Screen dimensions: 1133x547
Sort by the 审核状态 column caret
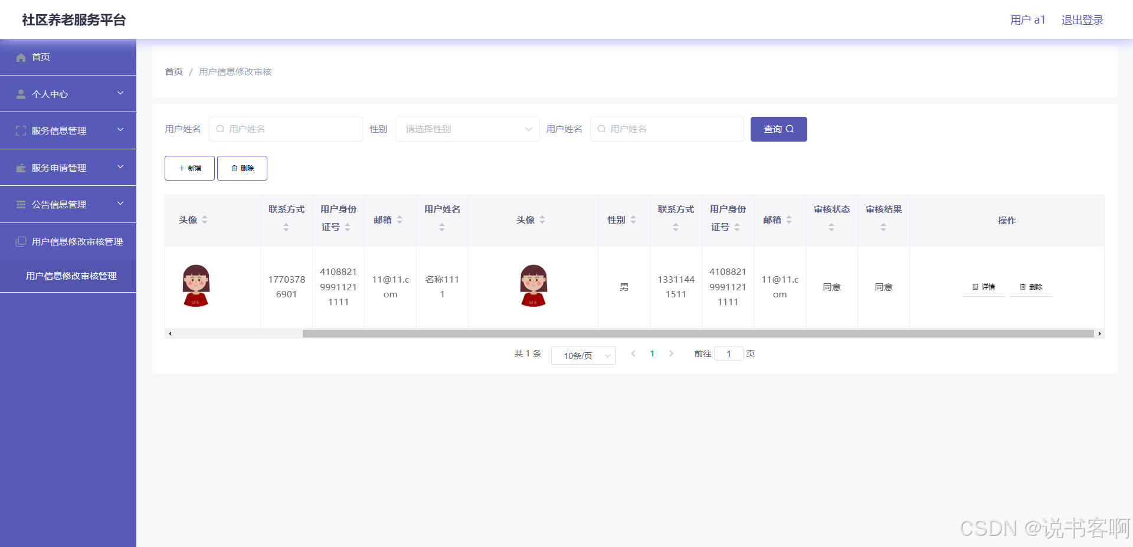coord(831,227)
